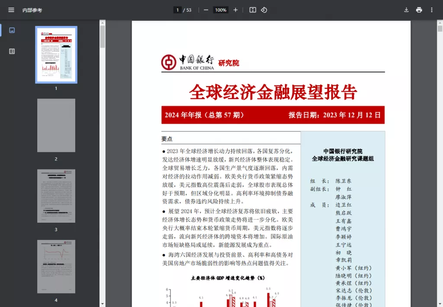The image size is (443, 307).
Task: Open page 4 using the sidebar thumbnail
Action: click(56, 267)
